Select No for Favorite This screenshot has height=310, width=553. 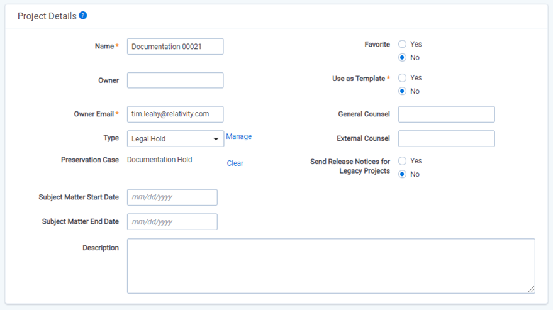[x=403, y=57]
